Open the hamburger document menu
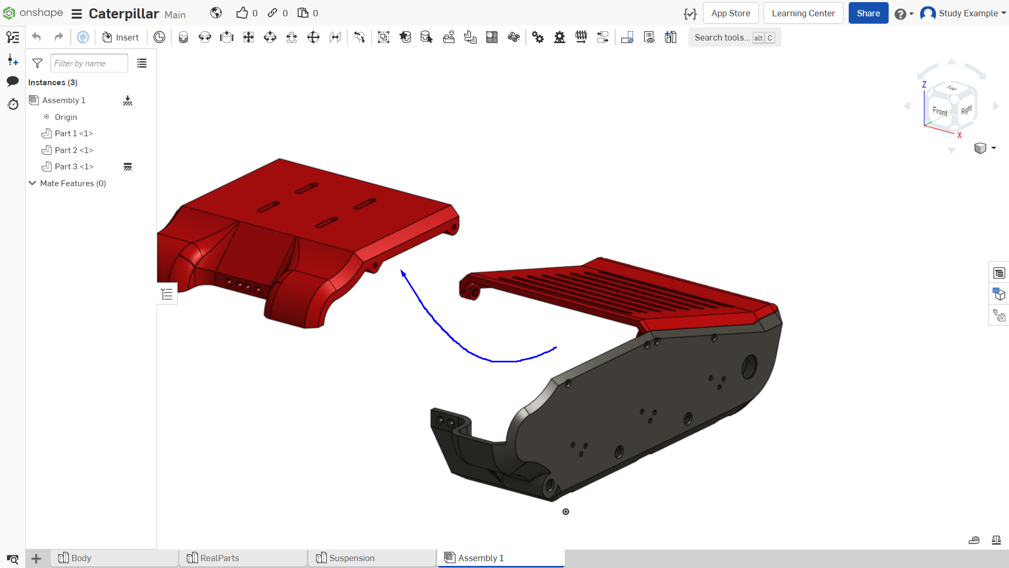 (x=77, y=14)
